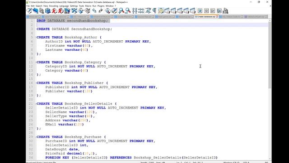Open the Settings menu

click(74, 6)
